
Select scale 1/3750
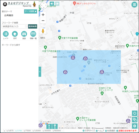click(18, 131)
